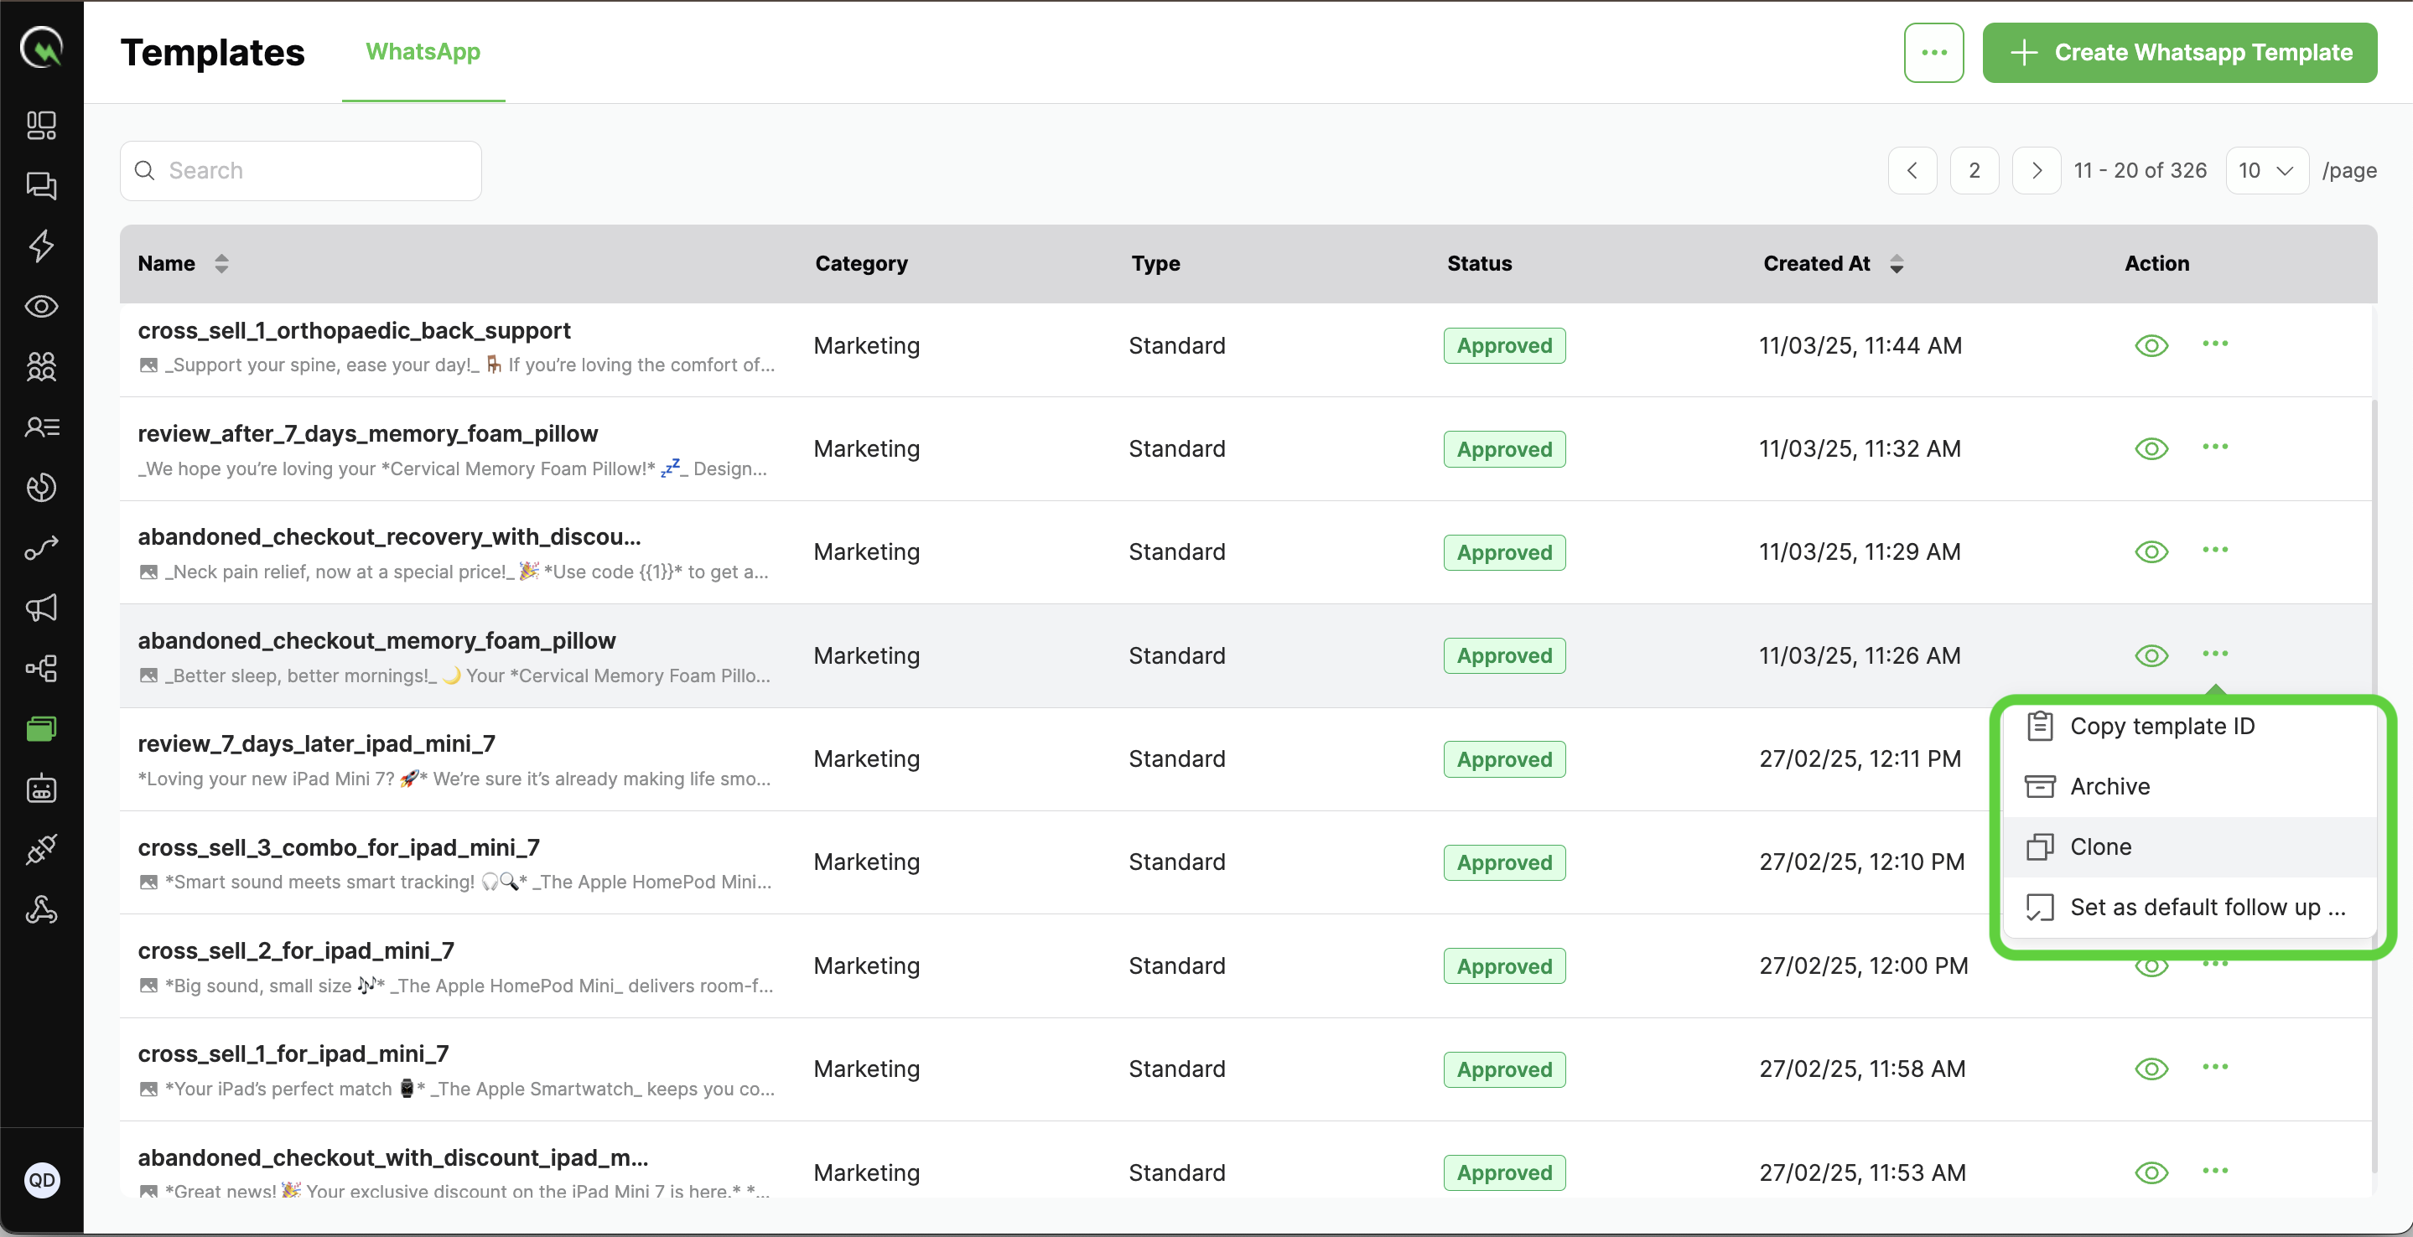Select Clone from the context menu
The height and width of the screenshot is (1237, 2413).
(x=2100, y=846)
